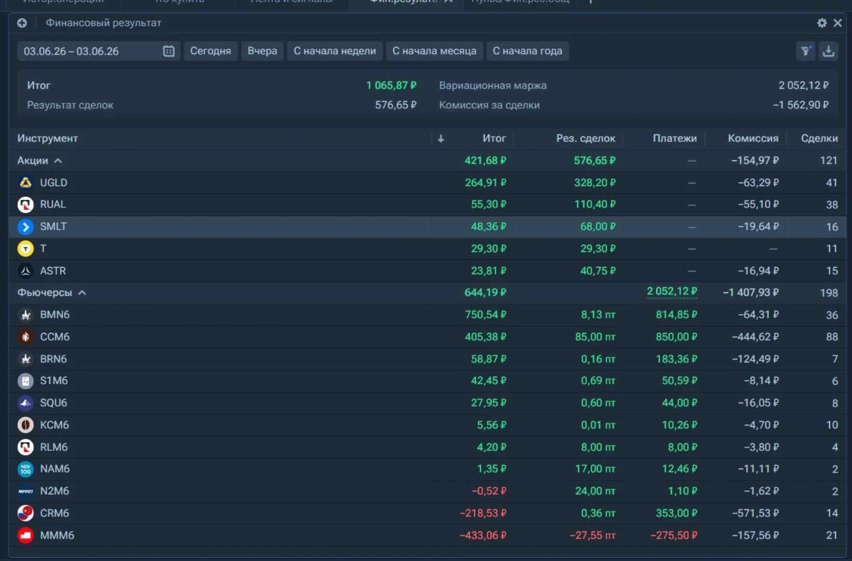Click the KCM6 coffee logo
This screenshot has width=852, height=561.
pos(25,425)
